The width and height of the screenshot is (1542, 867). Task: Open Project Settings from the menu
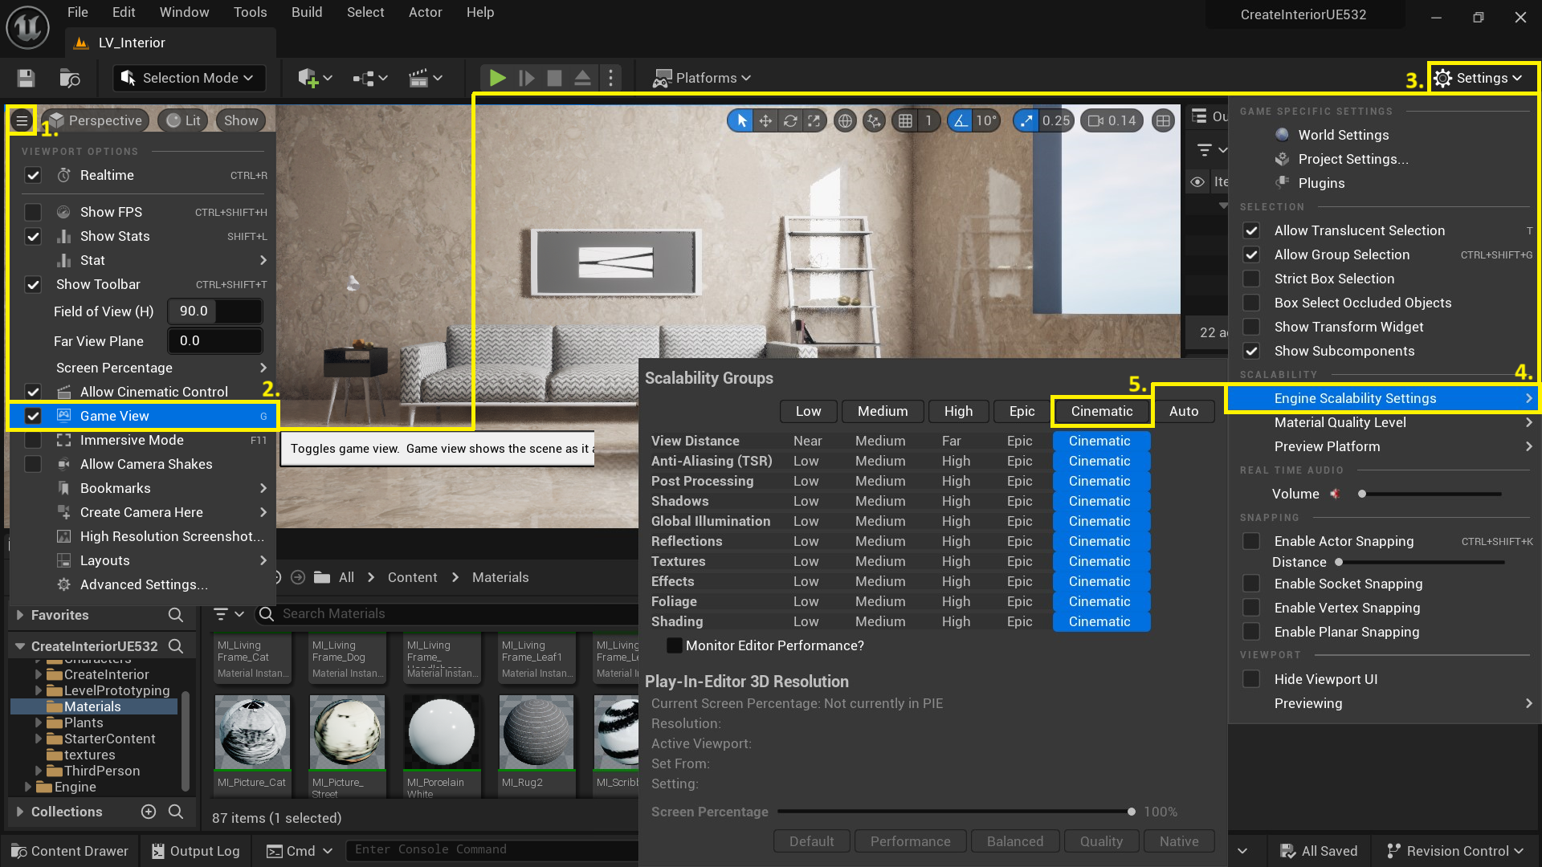tap(1352, 159)
